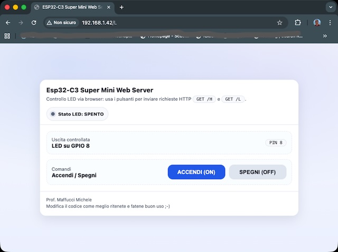Viewport: 338px width, 252px height.
Task: Open the Homepage bookmark in bookmarks bar
Action: [164, 36]
